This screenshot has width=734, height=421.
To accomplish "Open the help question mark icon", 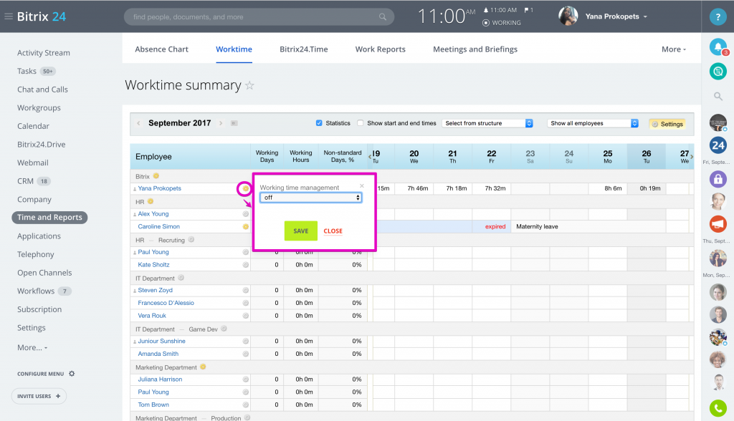I will click(718, 17).
